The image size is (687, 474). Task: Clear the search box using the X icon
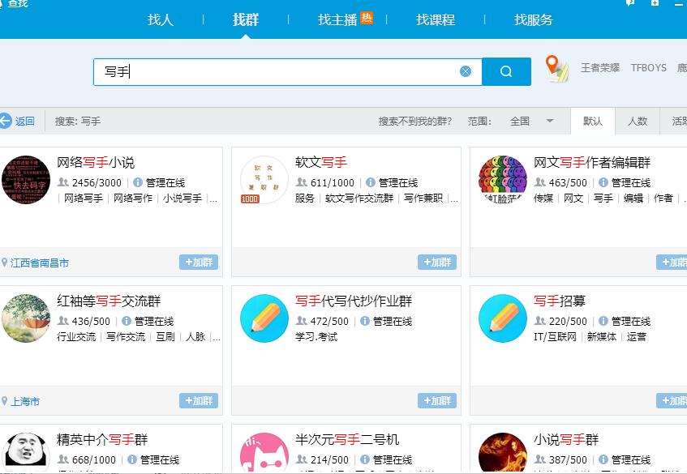point(465,71)
